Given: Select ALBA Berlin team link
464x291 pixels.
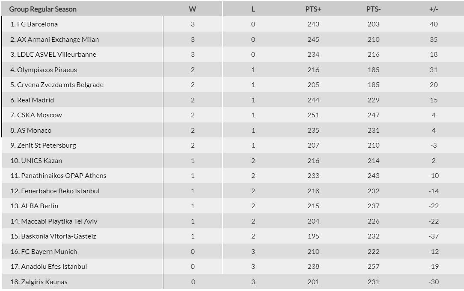Looking at the screenshot, I should click(x=39, y=206).
